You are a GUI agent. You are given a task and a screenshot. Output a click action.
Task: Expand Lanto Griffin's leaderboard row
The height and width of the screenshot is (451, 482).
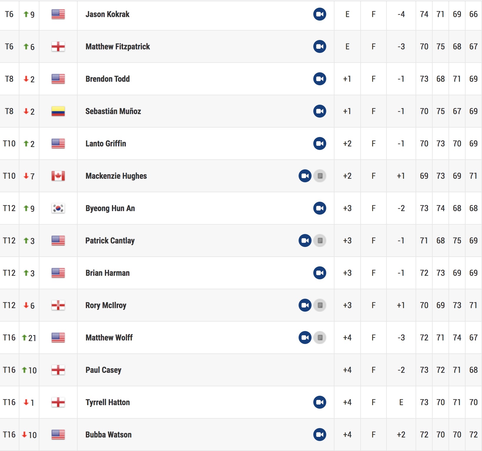tap(241, 143)
